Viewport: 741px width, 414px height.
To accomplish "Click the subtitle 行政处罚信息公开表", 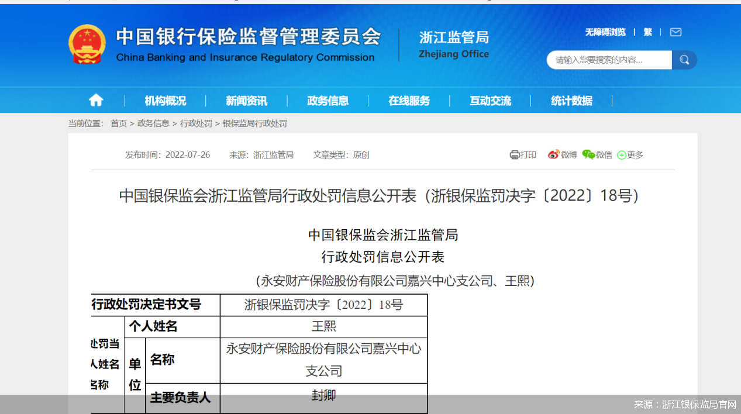I will 383,257.
